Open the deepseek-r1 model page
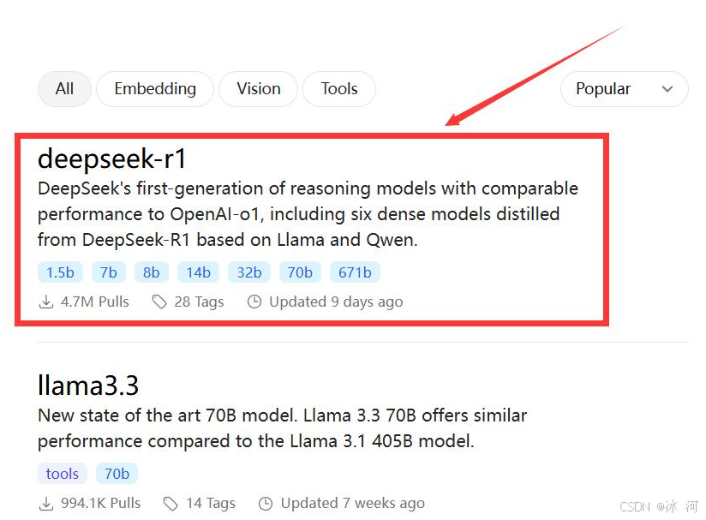Viewport: 706px width, 520px height. 112,159
